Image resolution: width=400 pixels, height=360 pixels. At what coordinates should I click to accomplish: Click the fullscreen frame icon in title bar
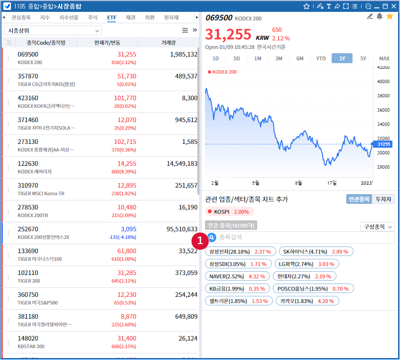click(x=346, y=7)
